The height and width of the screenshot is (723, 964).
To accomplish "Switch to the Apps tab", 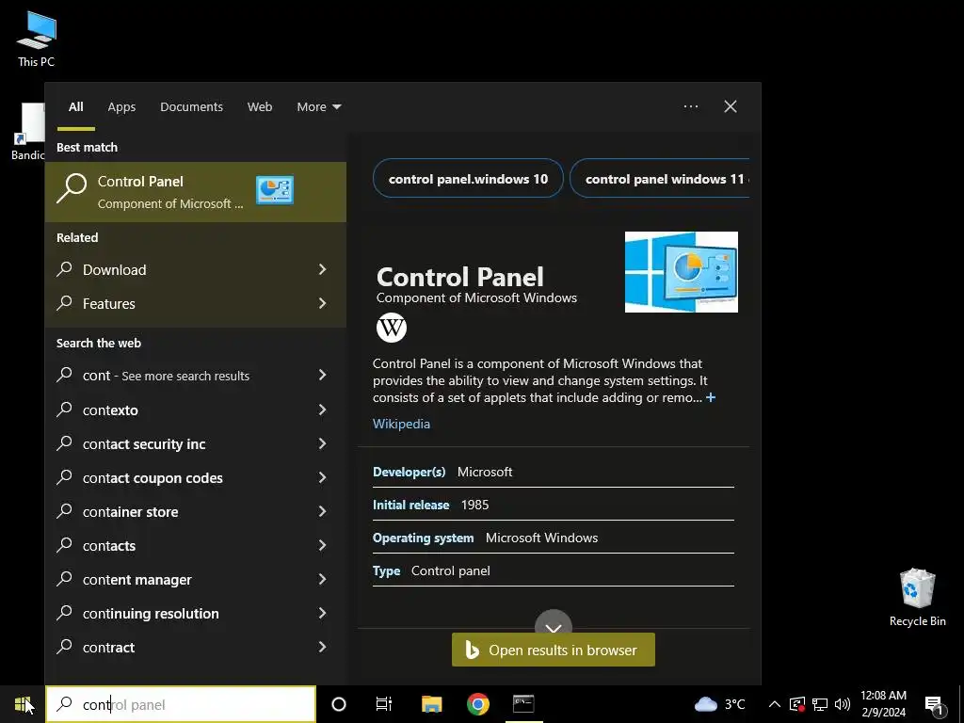I will pos(121,107).
